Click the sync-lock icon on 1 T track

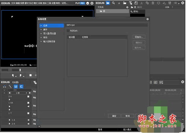coord(34,114)
